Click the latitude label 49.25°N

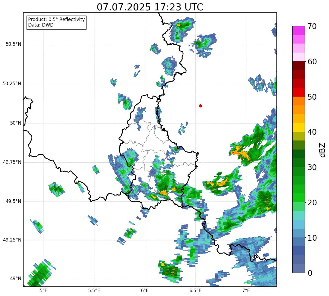[x=12, y=240]
